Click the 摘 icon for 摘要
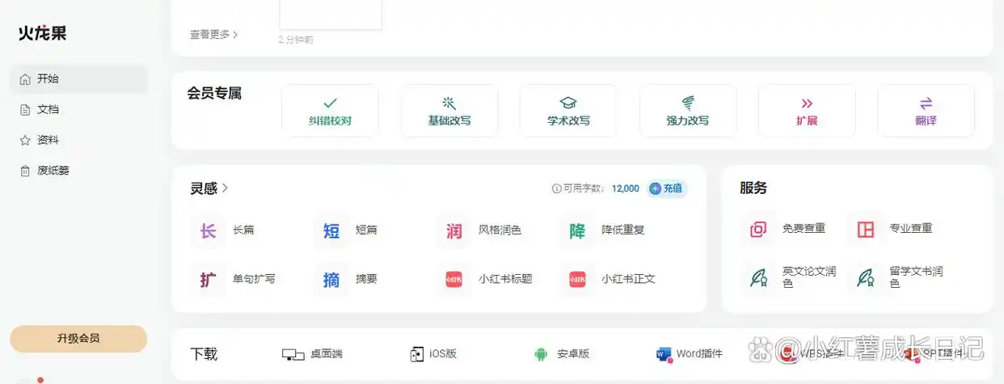1004x384 pixels. (331, 280)
